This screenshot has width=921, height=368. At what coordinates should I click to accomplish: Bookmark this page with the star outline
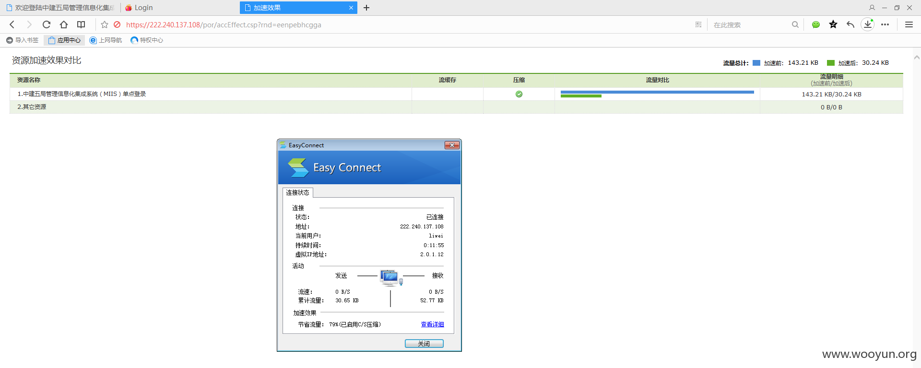click(105, 24)
